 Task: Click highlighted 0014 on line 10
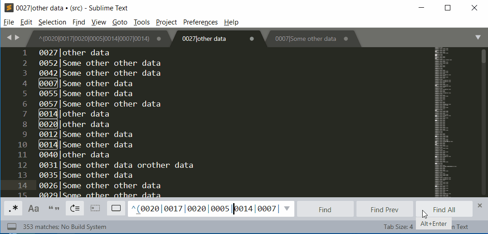point(48,145)
